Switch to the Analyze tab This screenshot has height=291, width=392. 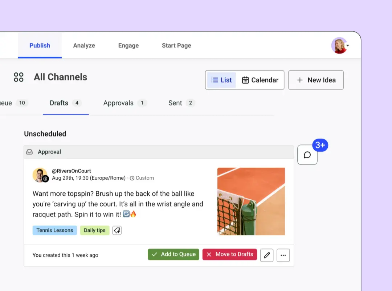click(x=84, y=45)
